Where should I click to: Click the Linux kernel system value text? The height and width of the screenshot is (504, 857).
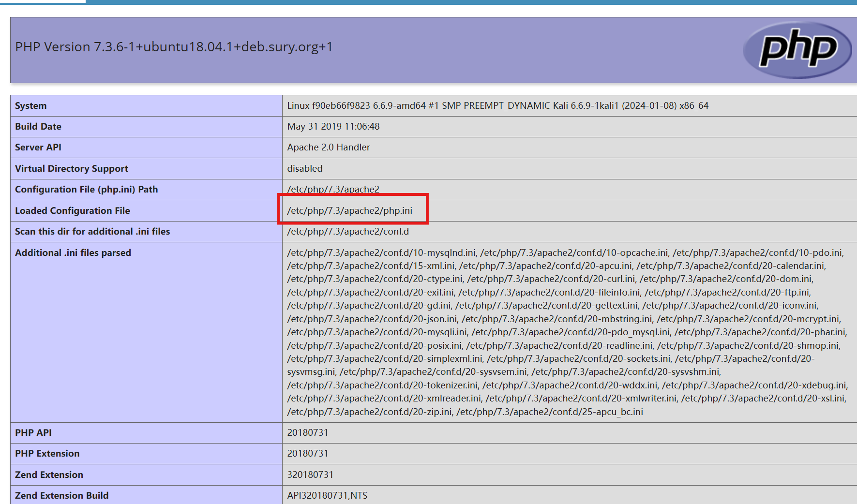(497, 105)
